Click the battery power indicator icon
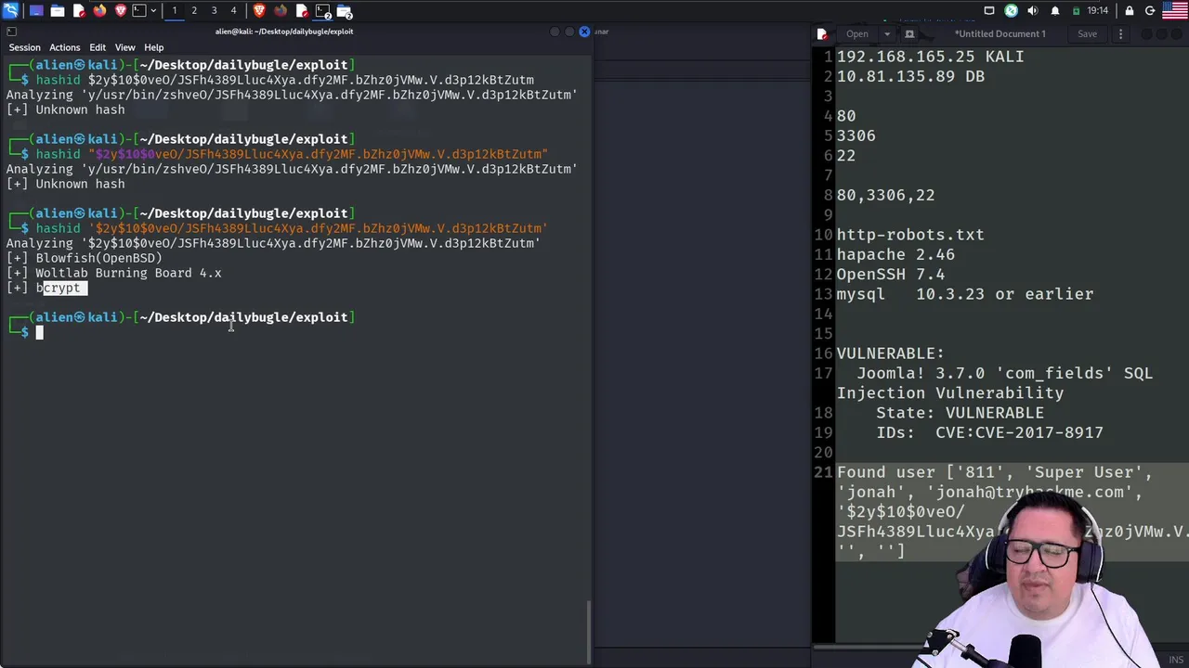This screenshot has height=668, width=1189. tap(1077, 11)
